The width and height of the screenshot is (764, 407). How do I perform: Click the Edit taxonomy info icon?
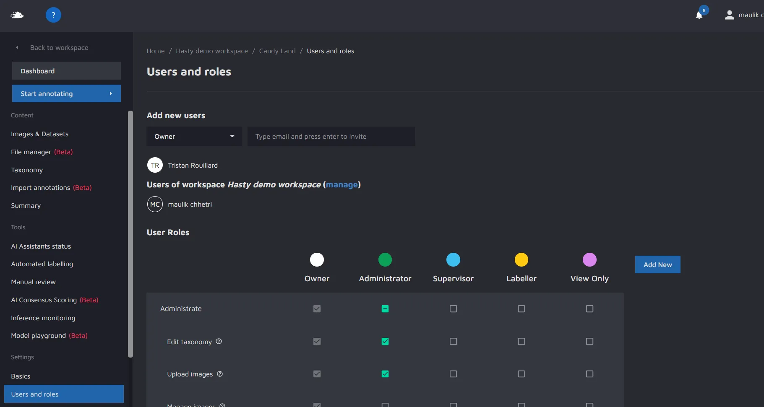219,341
